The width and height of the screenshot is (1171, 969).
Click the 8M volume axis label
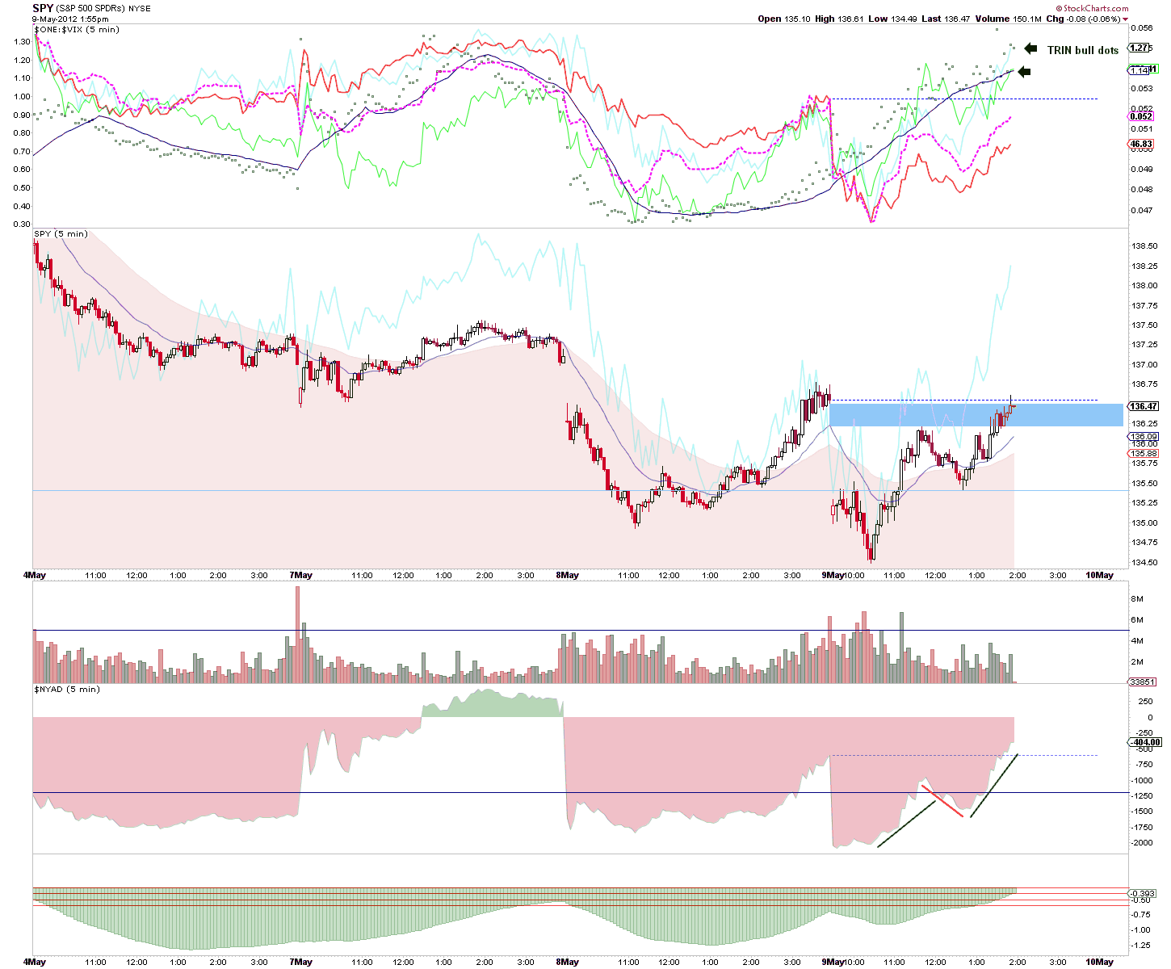[1137, 599]
